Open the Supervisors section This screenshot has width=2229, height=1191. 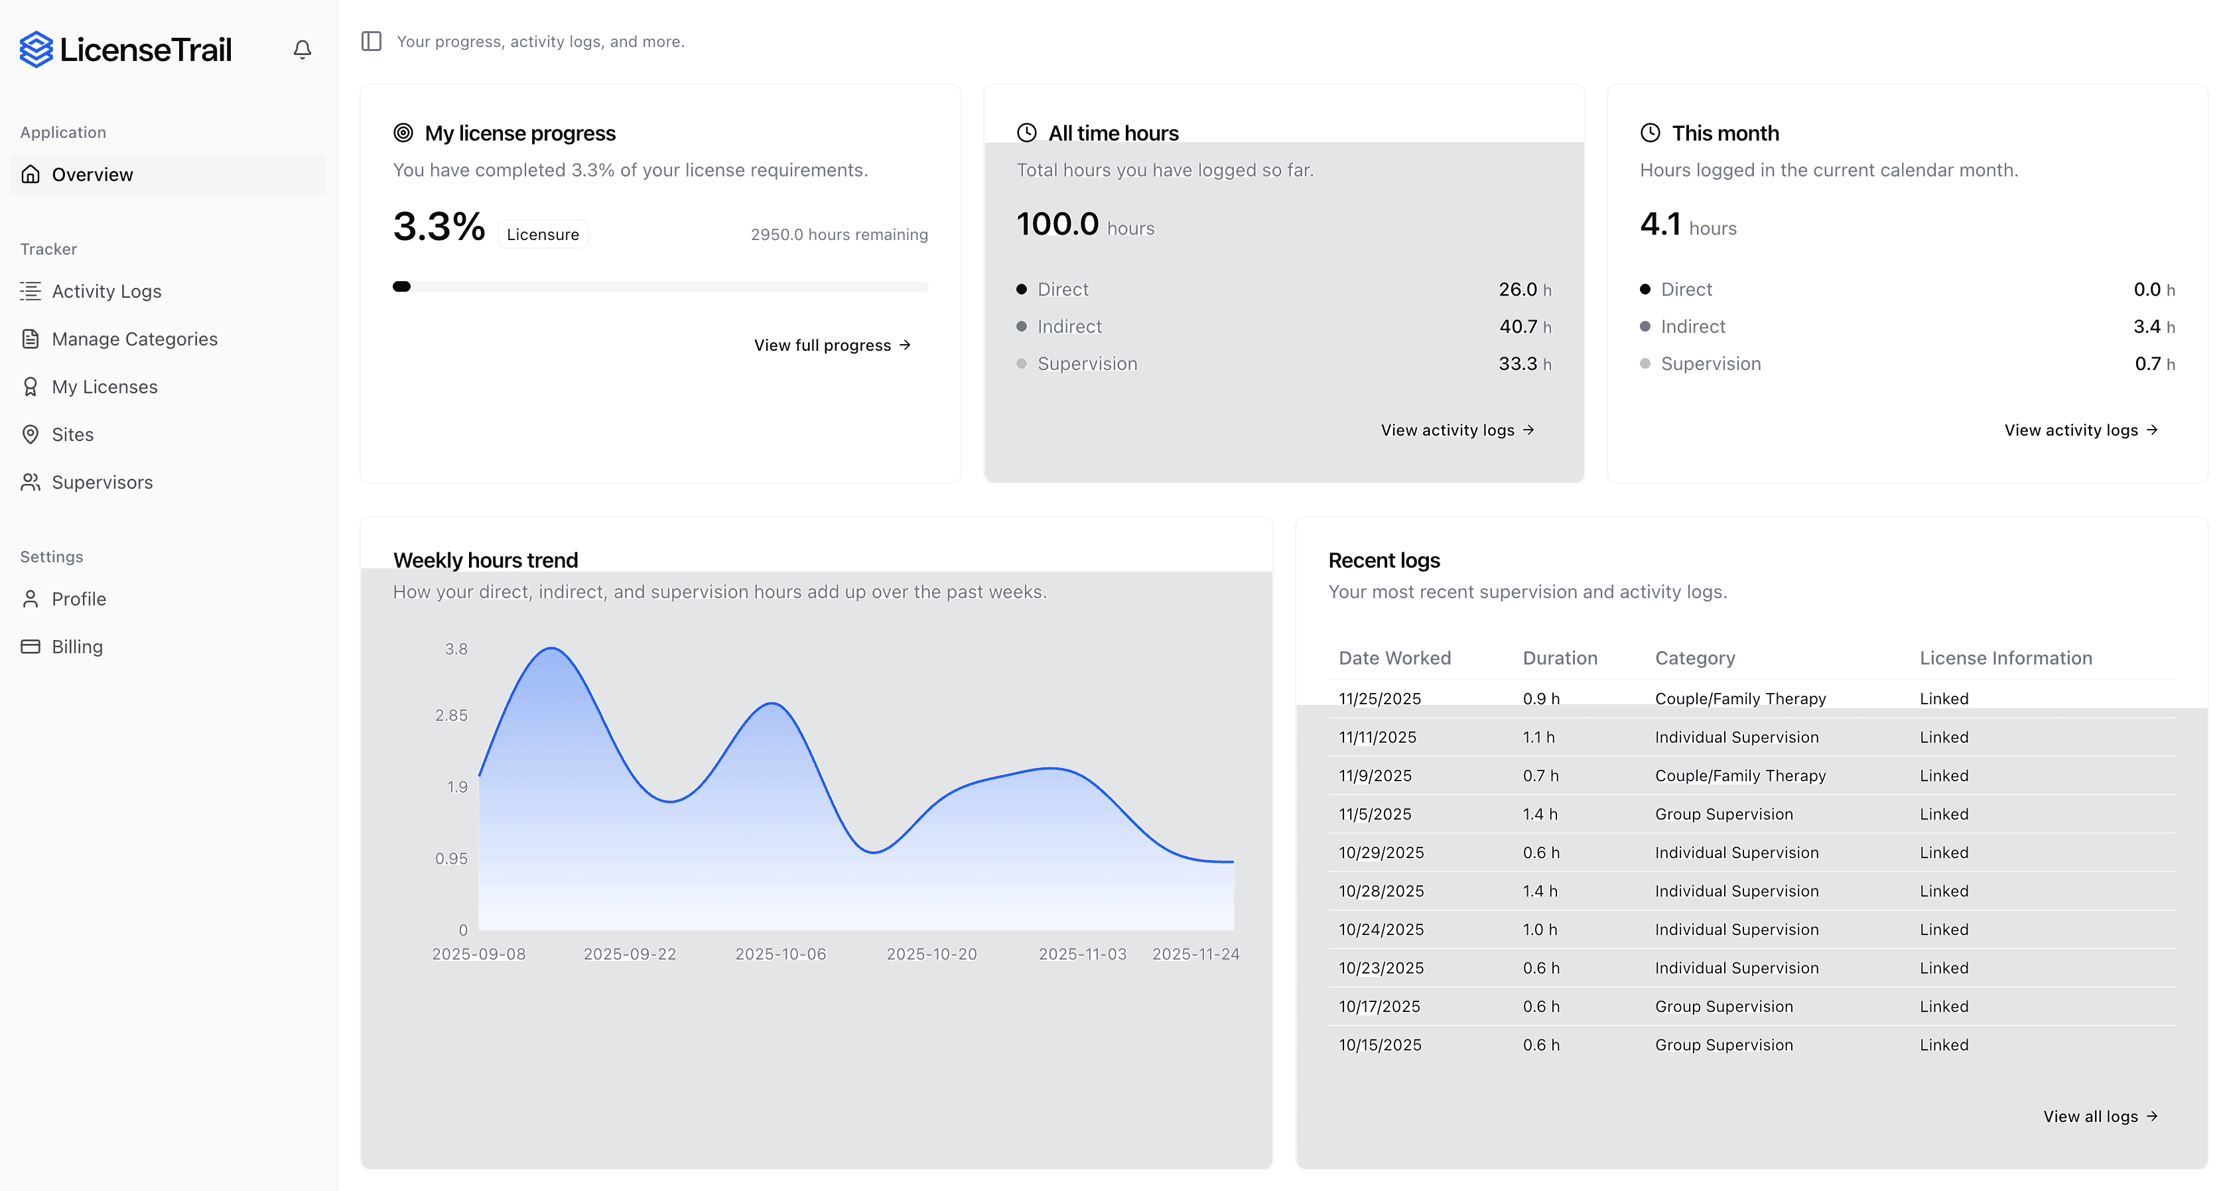[x=102, y=481]
